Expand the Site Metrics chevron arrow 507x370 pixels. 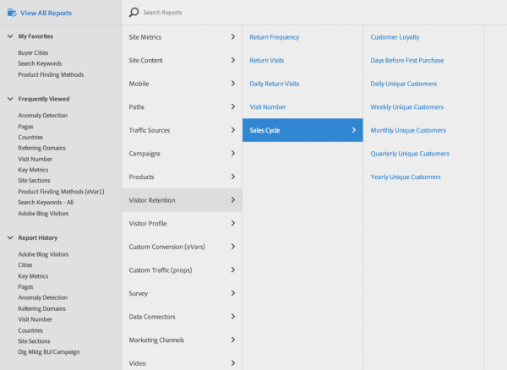[233, 37]
